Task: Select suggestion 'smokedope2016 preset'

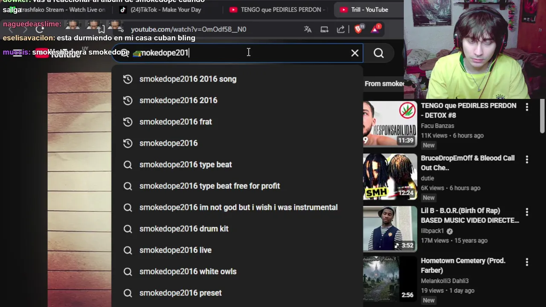Action: (237, 293)
